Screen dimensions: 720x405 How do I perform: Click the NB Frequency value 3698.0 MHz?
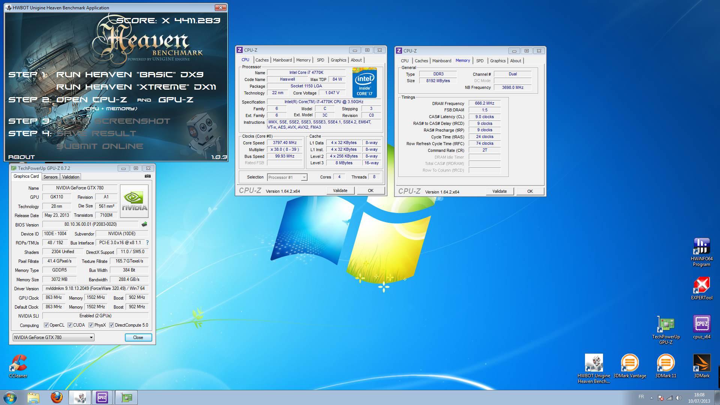(512, 87)
